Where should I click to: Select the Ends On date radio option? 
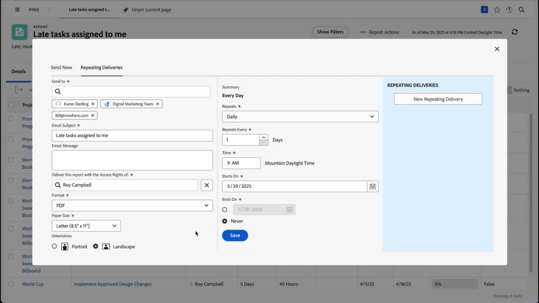[225, 209]
